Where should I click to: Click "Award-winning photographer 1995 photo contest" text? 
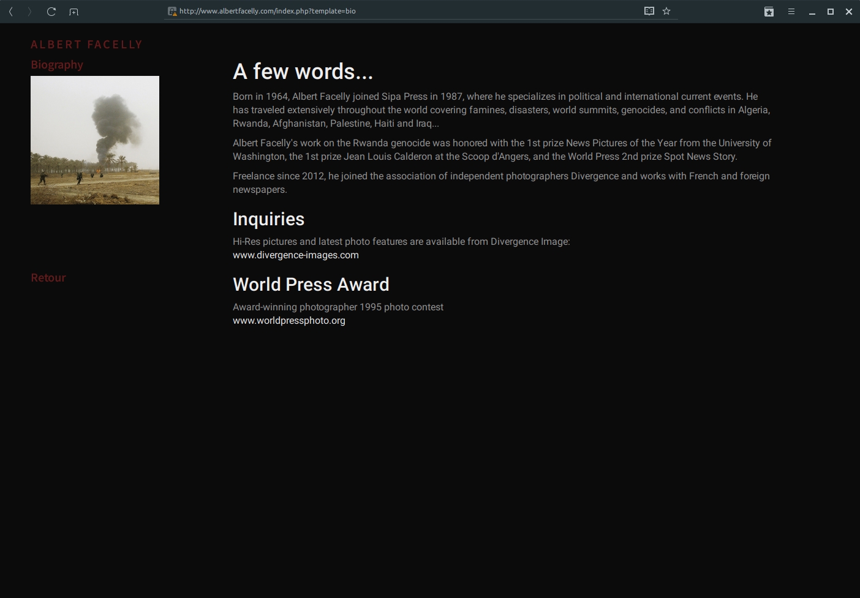tap(338, 307)
